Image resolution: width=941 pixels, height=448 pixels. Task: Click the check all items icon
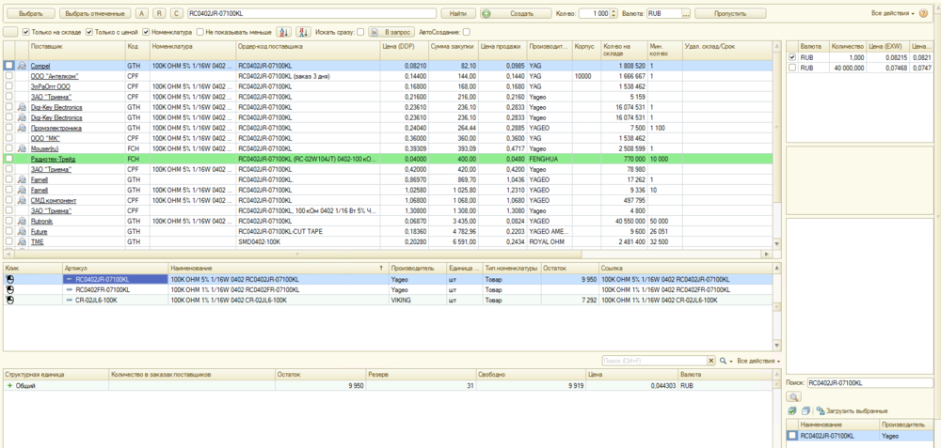[x=792, y=411]
